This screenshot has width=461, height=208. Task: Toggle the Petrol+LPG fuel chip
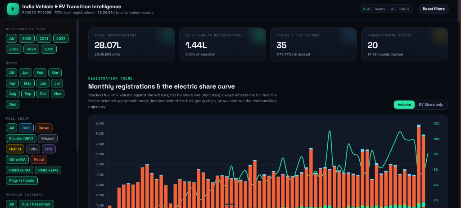click(x=48, y=170)
